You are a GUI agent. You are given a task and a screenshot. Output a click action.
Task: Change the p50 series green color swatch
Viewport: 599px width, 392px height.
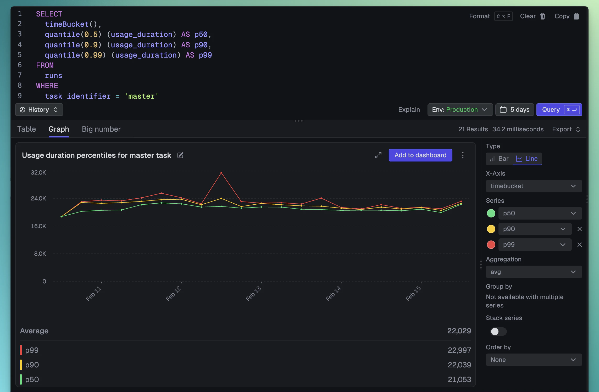point(491,213)
